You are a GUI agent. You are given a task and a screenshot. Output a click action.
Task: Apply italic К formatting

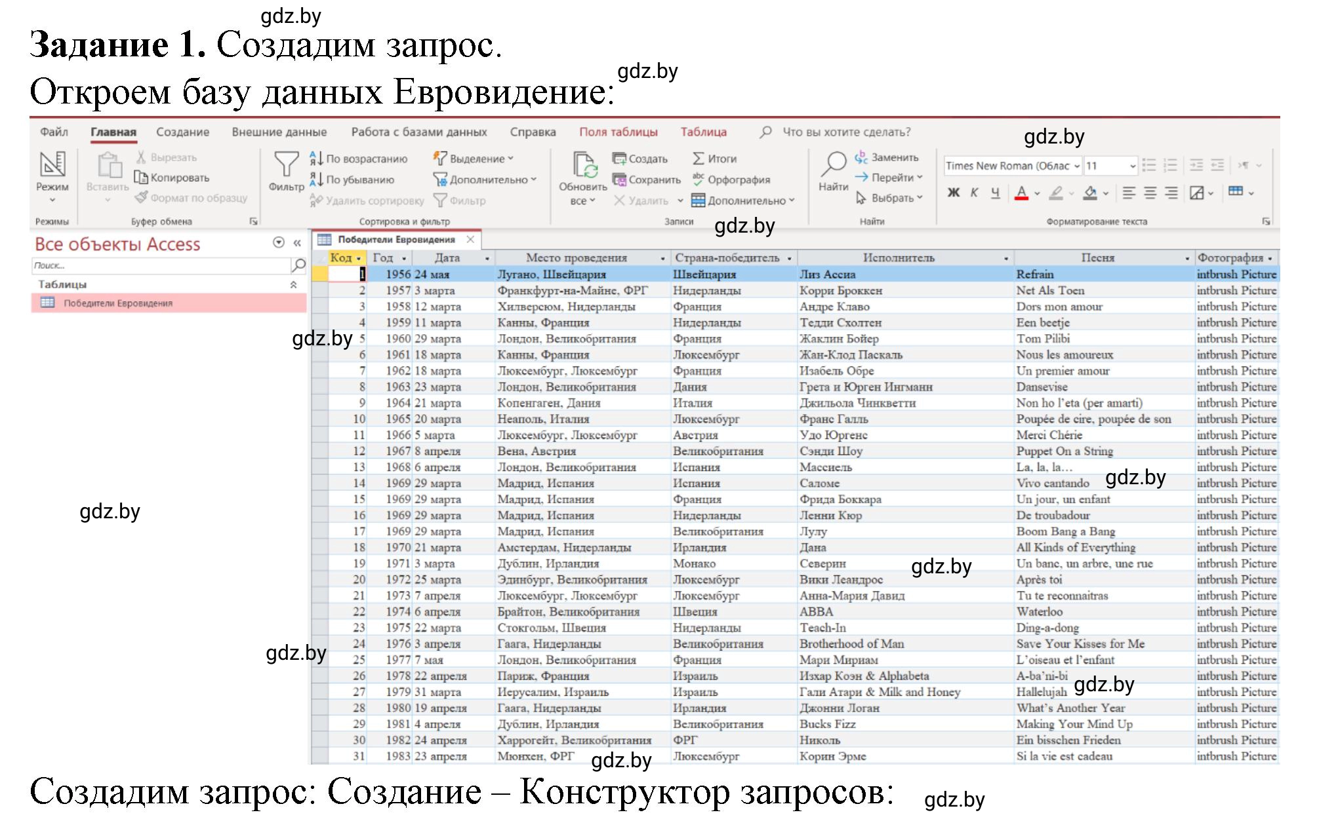pyautogui.click(x=975, y=193)
